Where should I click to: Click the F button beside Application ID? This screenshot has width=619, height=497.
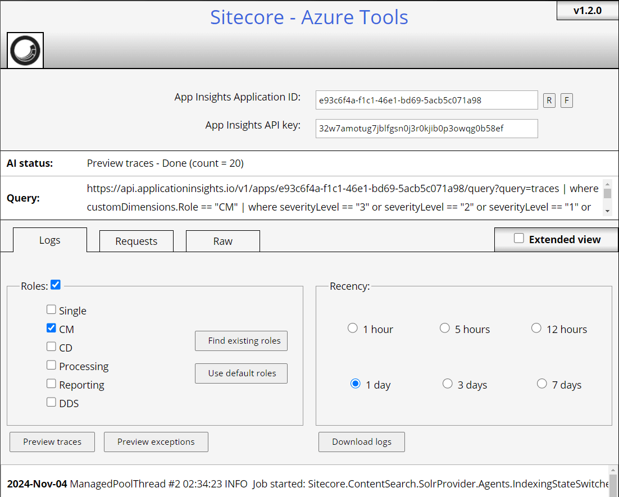[566, 101]
